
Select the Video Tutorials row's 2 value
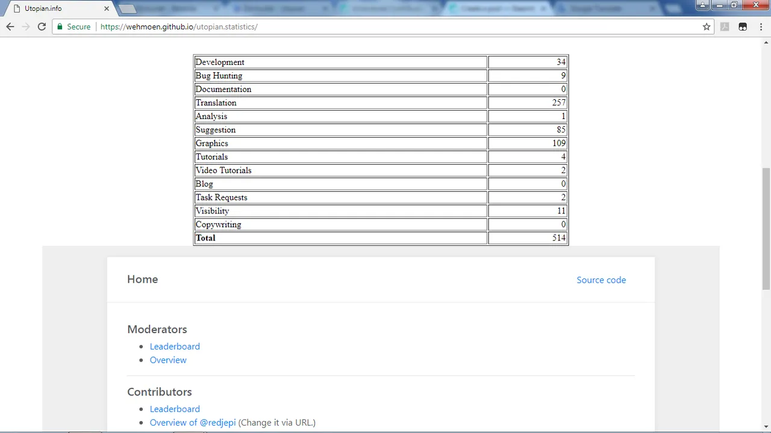563,170
